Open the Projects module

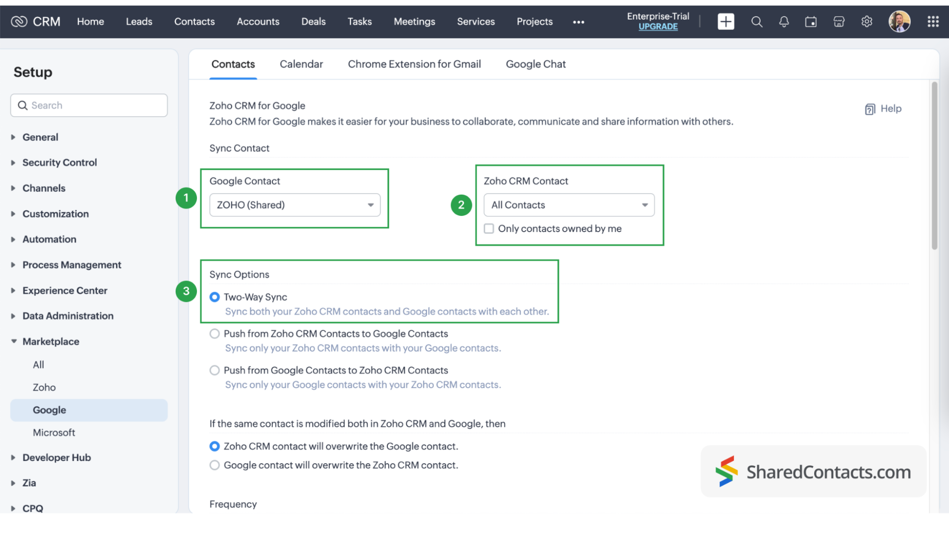pos(535,21)
